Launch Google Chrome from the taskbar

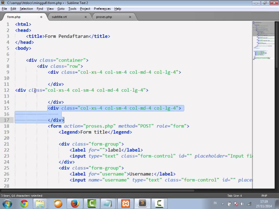click(x=24, y=204)
